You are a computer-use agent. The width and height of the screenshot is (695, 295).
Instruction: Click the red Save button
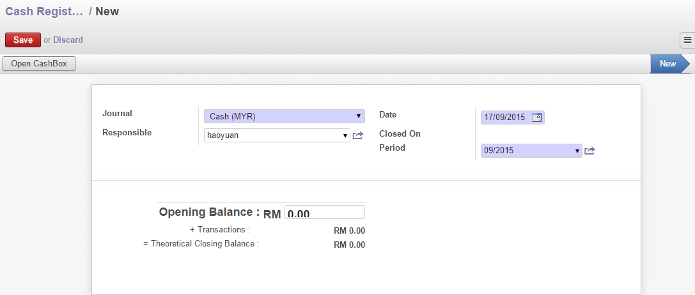point(23,40)
